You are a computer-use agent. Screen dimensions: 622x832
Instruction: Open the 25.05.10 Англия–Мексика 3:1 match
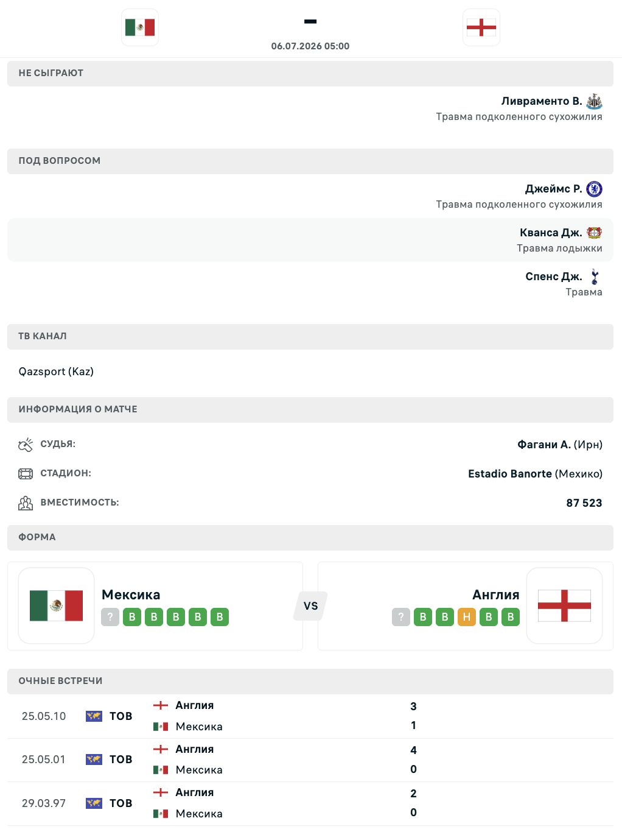[310, 716]
